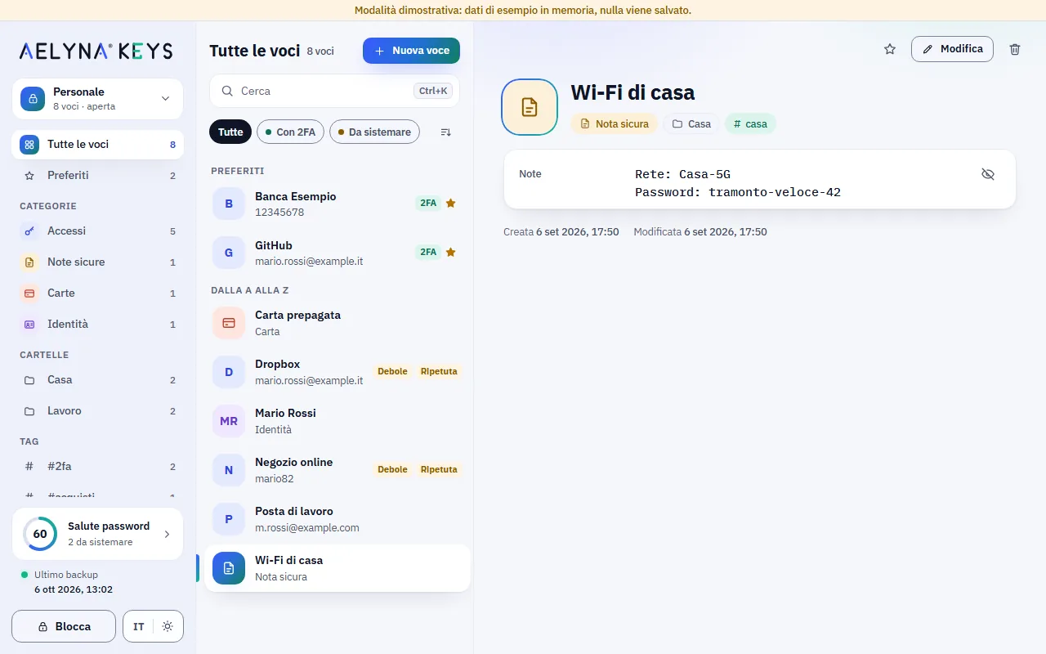Image resolution: width=1046 pixels, height=654 pixels.
Task: Click the Negozio online N avatar
Action: (229, 470)
